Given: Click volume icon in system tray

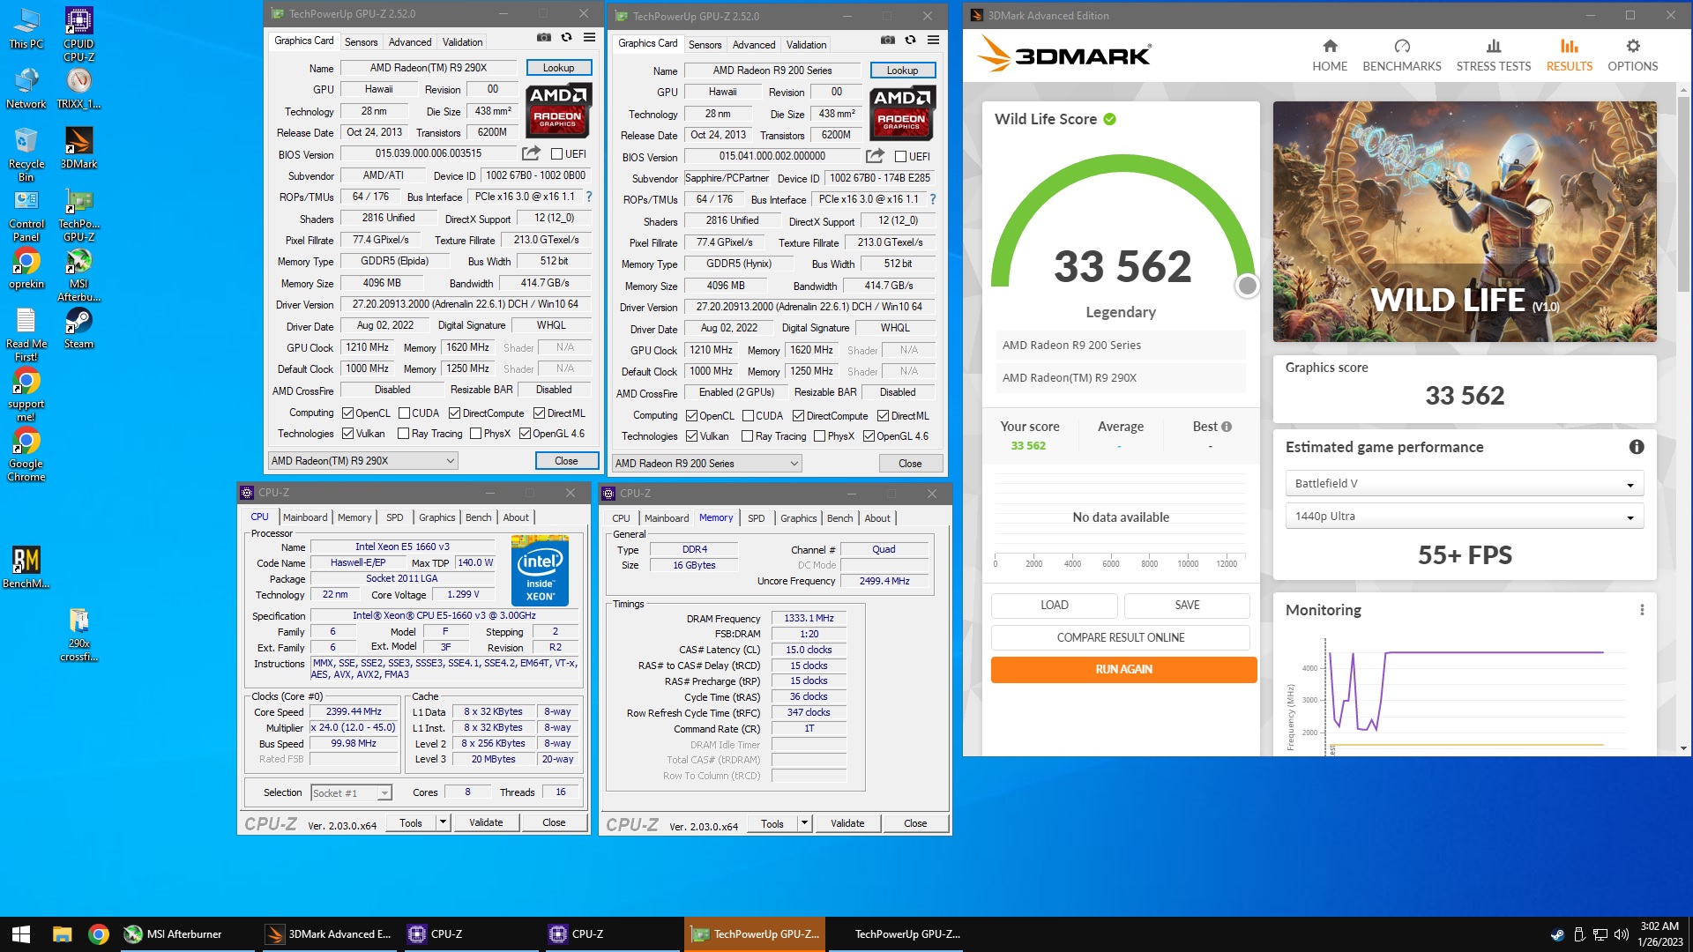Looking at the screenshot, I should click(1621, 934).
